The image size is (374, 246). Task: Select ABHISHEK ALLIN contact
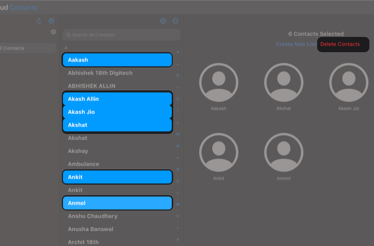point(117,86)
